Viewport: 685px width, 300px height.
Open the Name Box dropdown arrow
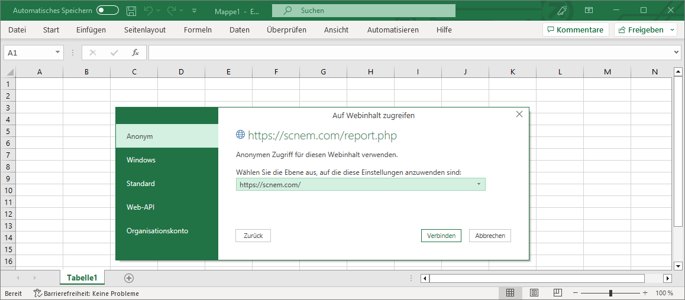(57, 53)
